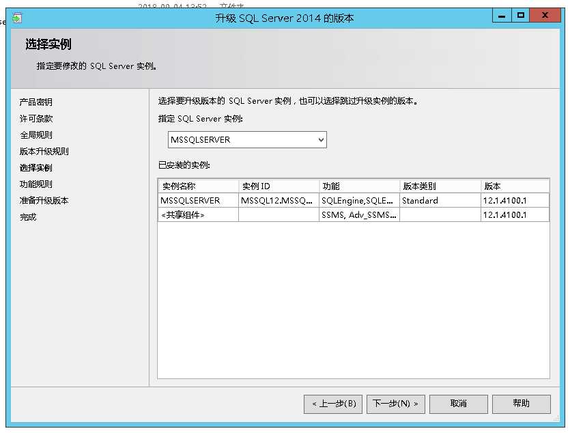This screenshot has height=433, width=570.
Task: Click the 实例名称 column header
Action: [199, 186]
